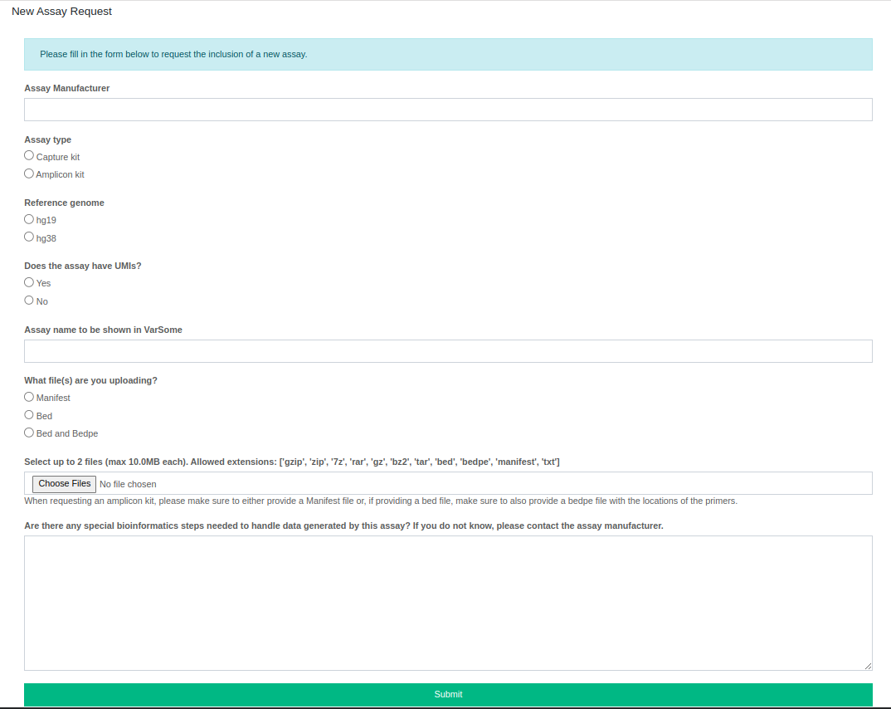This screenshot has height=709, width=891.
Task: Choose hg38 as reference genome
Action: coord(29,237)
